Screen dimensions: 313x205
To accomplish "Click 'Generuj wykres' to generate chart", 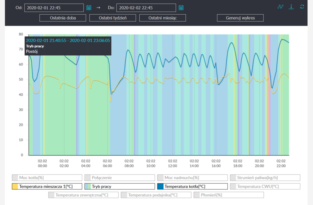I will 240,18.
